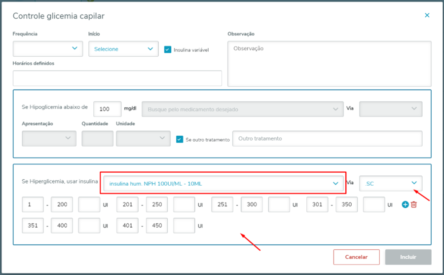Image resolution: width=444 pixels, height=275 pixels.
Task: Expand hypoglycemia medication search dropdown
Action: [x=243, y=109]
